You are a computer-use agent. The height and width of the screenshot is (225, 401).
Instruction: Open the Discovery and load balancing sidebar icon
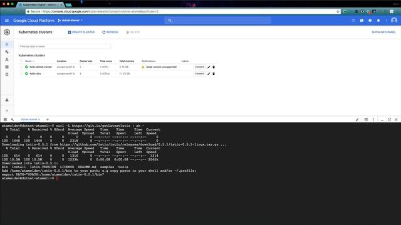7,59
